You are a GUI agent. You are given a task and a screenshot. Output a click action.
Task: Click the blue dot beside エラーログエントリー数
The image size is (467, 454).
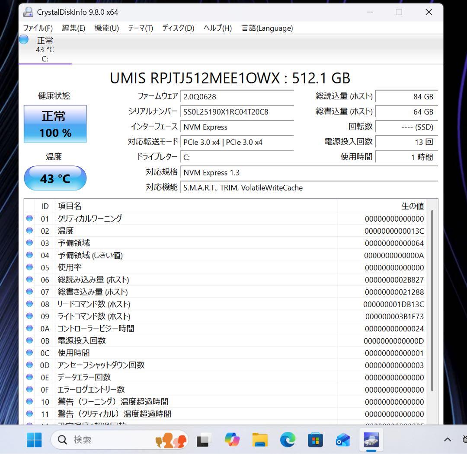pyautogui.click(x=29, y=390)
